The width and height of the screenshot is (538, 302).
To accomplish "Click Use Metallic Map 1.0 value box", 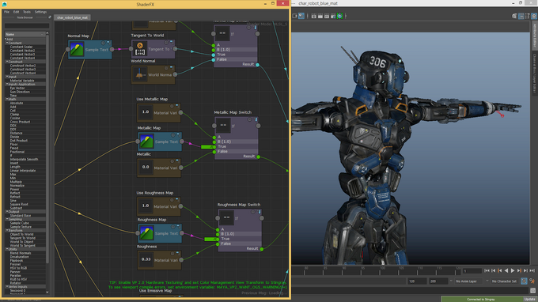I will point(146,112).
